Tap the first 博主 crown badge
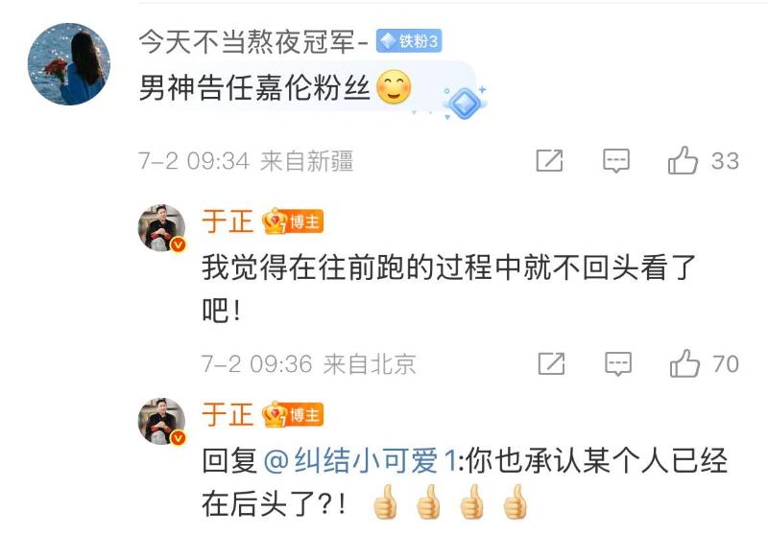Screen dimensions: 768x534 click(293, 221)
